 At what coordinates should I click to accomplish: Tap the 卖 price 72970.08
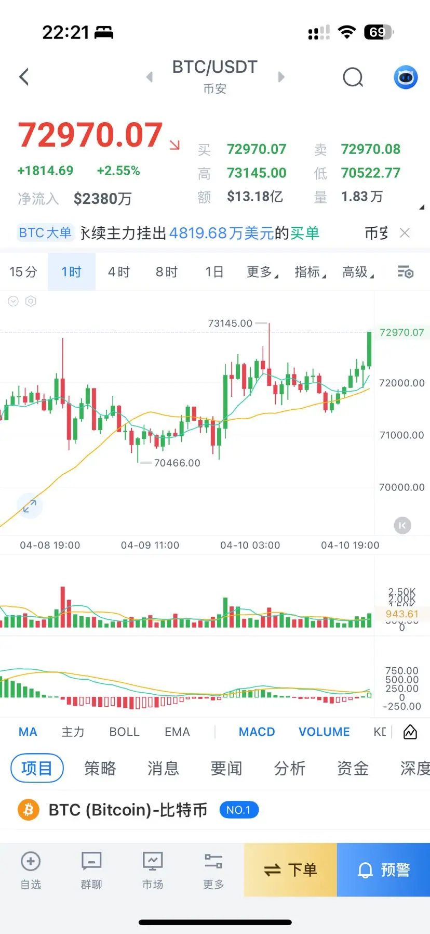tap(371, 149)
